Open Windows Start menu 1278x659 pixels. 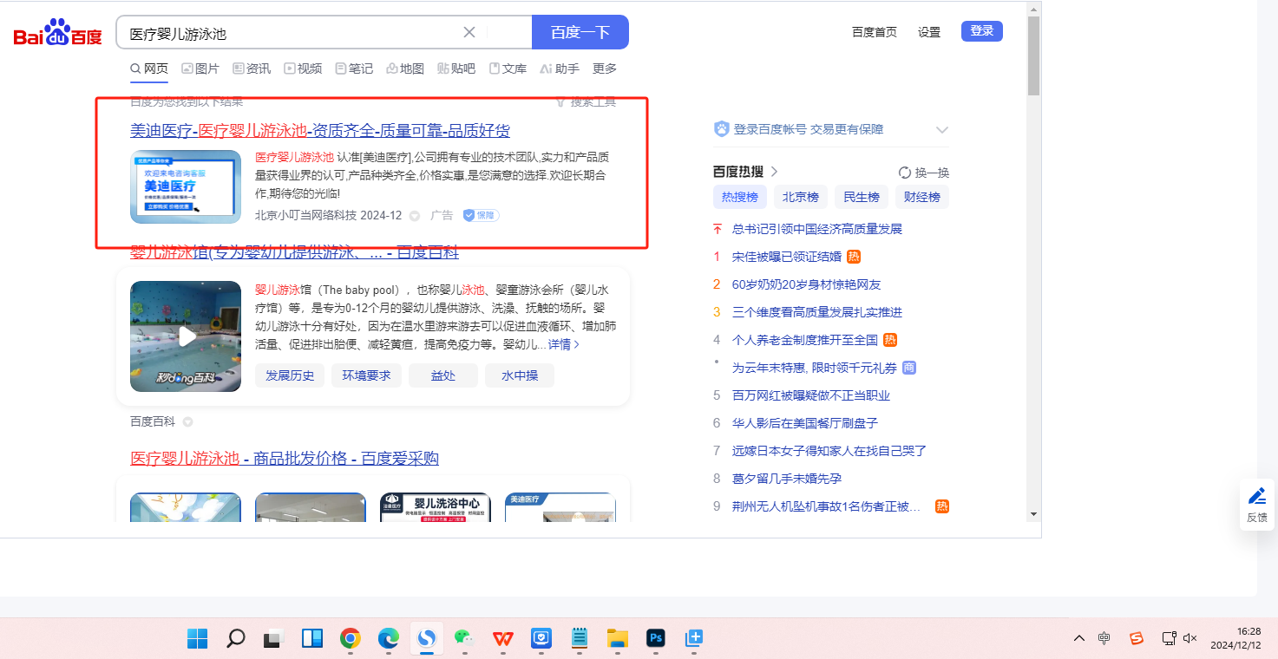[x=198, y=639]
